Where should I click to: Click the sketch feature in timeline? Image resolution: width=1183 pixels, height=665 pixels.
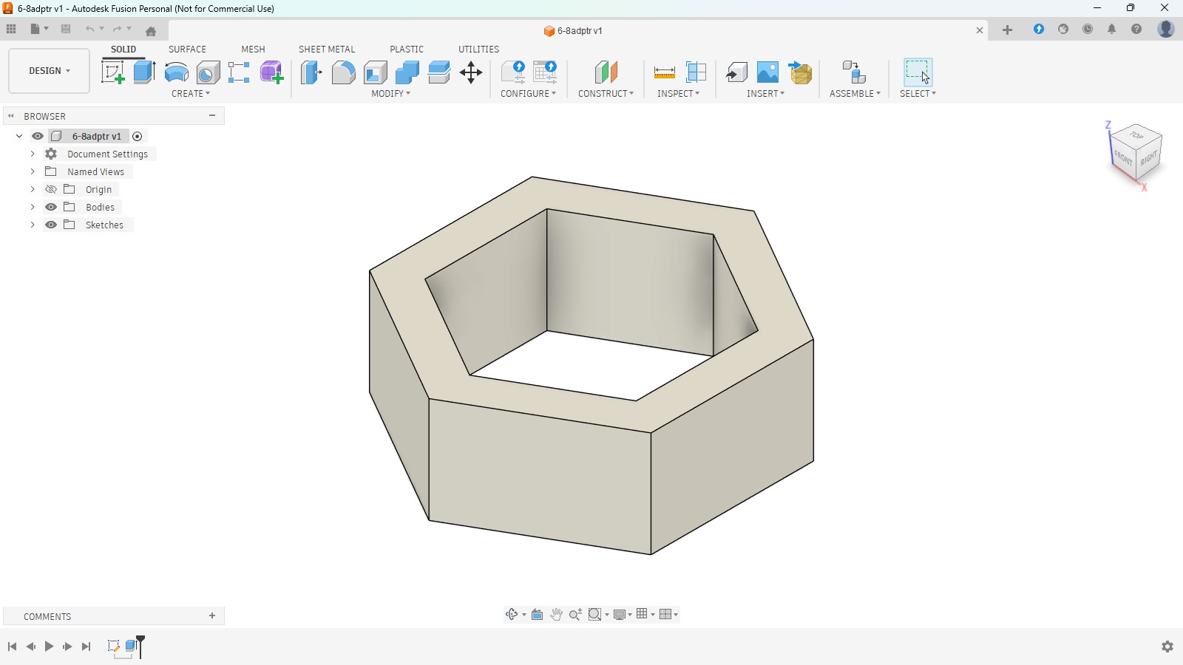[x=113, y=646]
